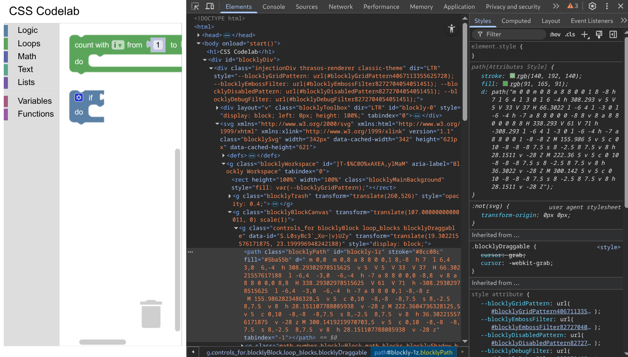Toggle element classes with .cls

570,34
